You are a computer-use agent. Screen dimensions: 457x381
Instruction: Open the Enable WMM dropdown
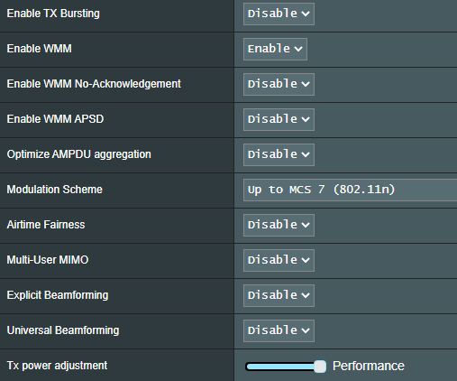pyautogui.click(x=275, y=49)
